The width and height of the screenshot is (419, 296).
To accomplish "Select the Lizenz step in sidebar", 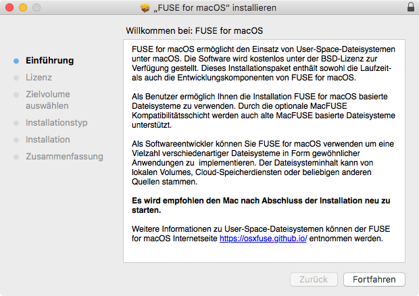I will click(39, 78).
